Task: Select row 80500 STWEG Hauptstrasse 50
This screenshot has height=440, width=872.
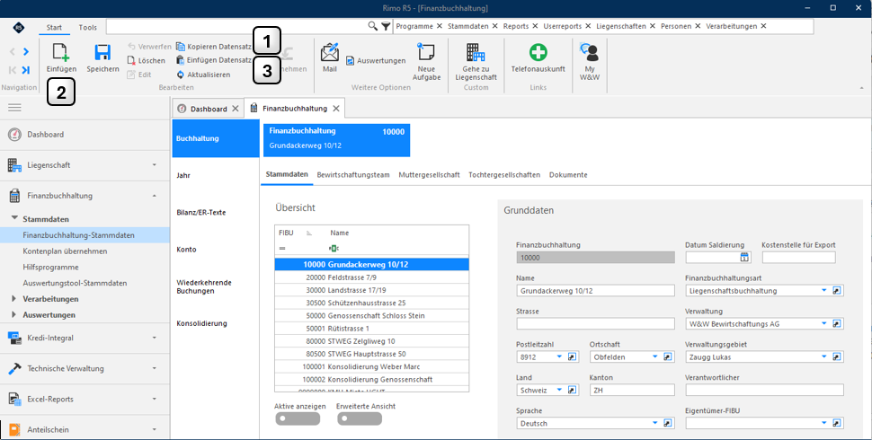Action: click(371, 354)
